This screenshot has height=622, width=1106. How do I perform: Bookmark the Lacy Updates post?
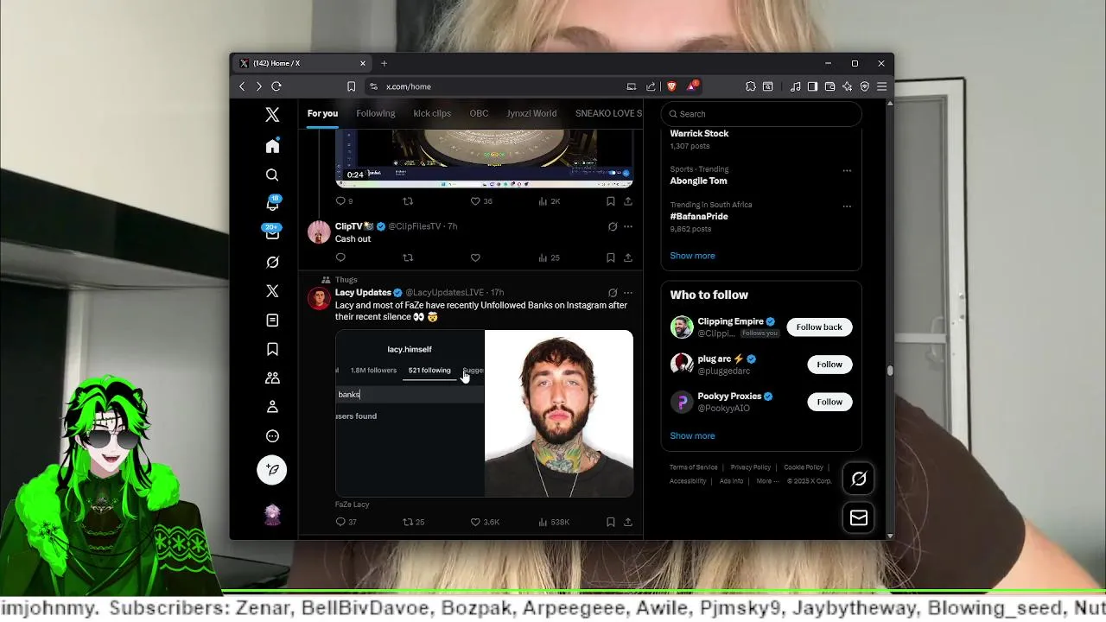coord(610,522)
